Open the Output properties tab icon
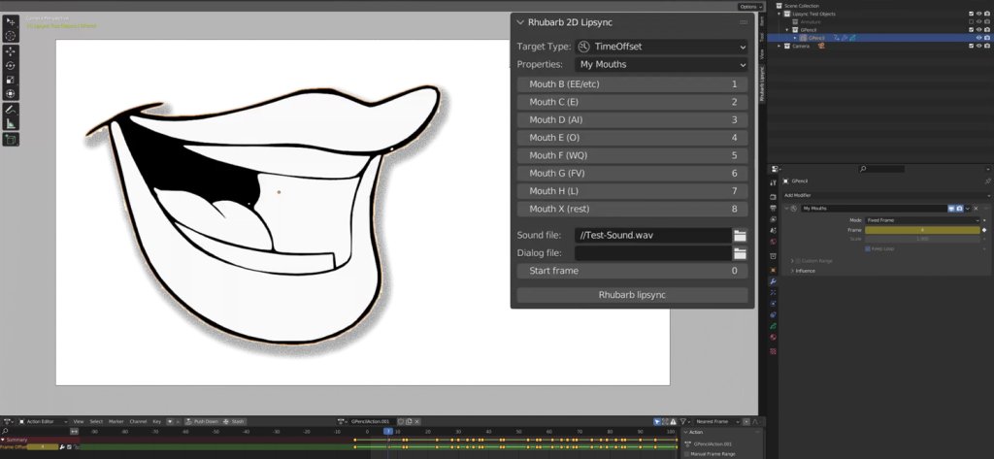 pos(774,208)
